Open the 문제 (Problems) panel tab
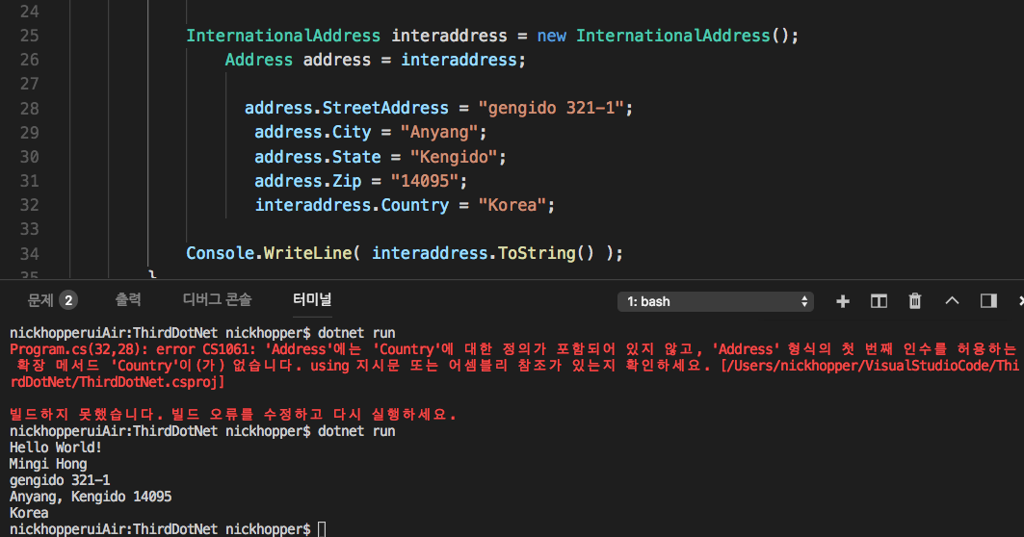 pyautogui.click(x=40, y=300)
